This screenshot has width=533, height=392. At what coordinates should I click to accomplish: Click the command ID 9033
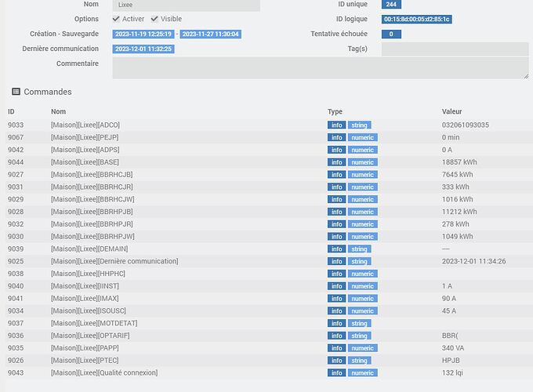16,125
